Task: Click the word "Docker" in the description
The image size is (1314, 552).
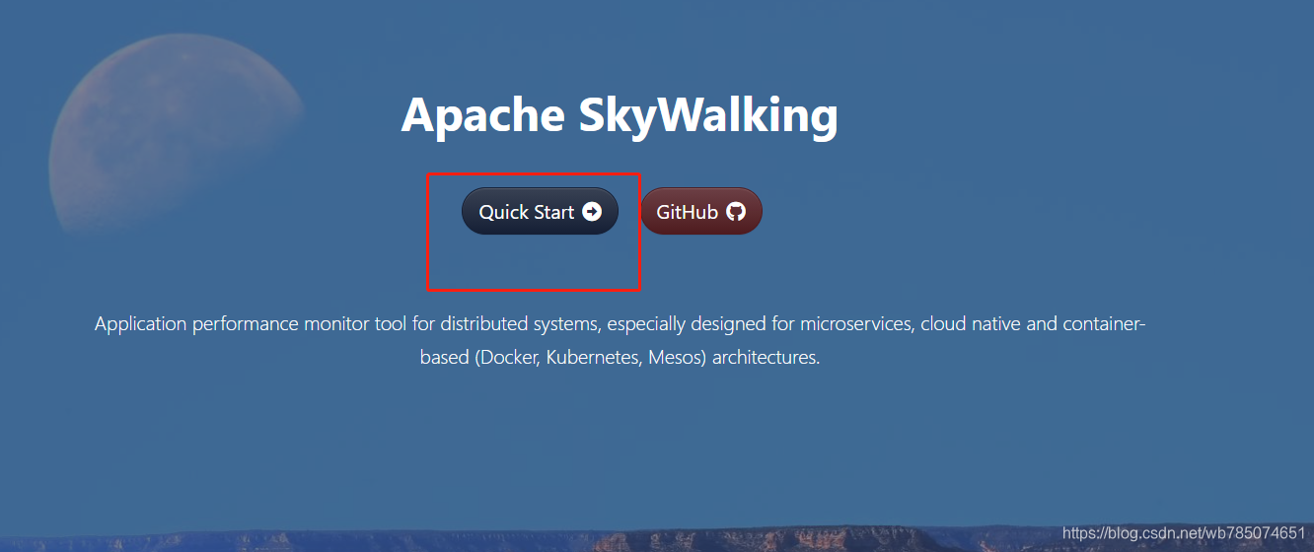Action: click(x=509, y=357)
